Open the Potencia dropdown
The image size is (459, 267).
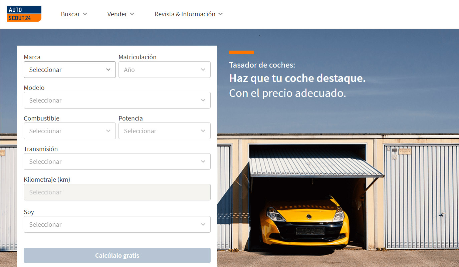click(x=164, y=131)
